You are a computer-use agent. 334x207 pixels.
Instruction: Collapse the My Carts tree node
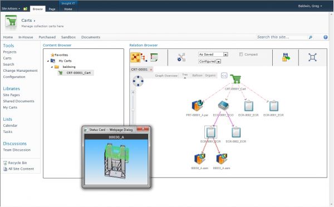[x=48, y=61]
